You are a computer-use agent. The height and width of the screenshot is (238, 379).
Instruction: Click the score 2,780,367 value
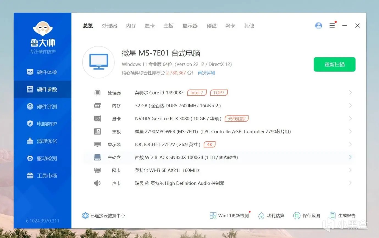[x=176, y=73]
